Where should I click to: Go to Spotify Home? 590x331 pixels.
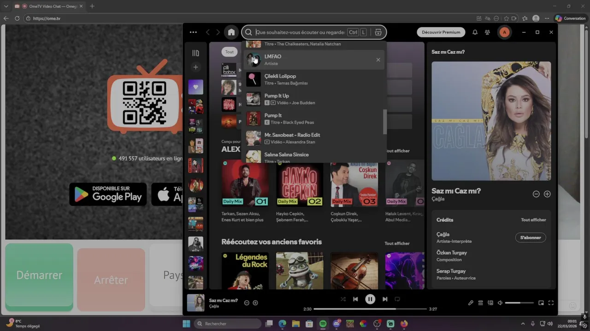[231, 32]
